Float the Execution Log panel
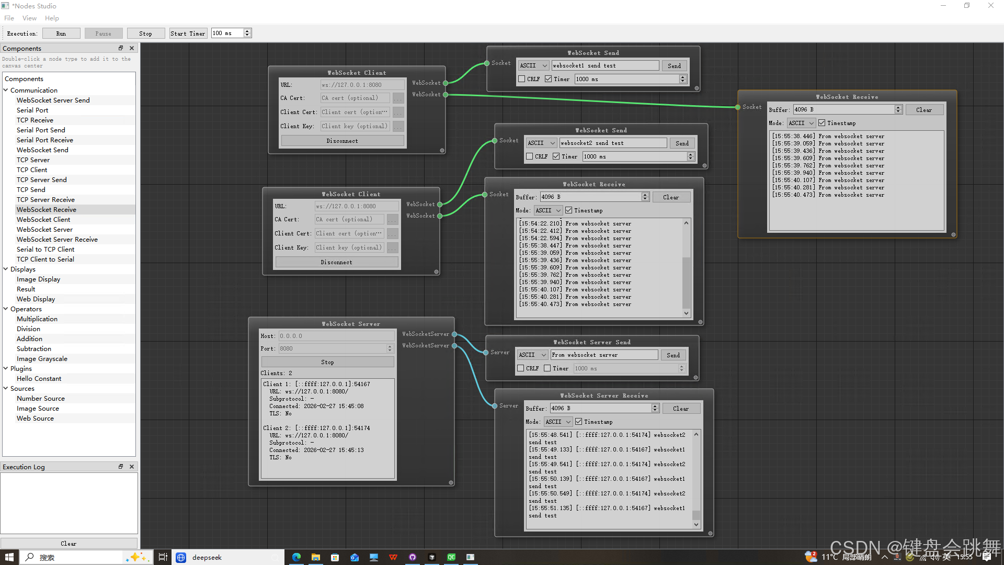Viewport: 1004px width, 565px height. coord(121,467)
